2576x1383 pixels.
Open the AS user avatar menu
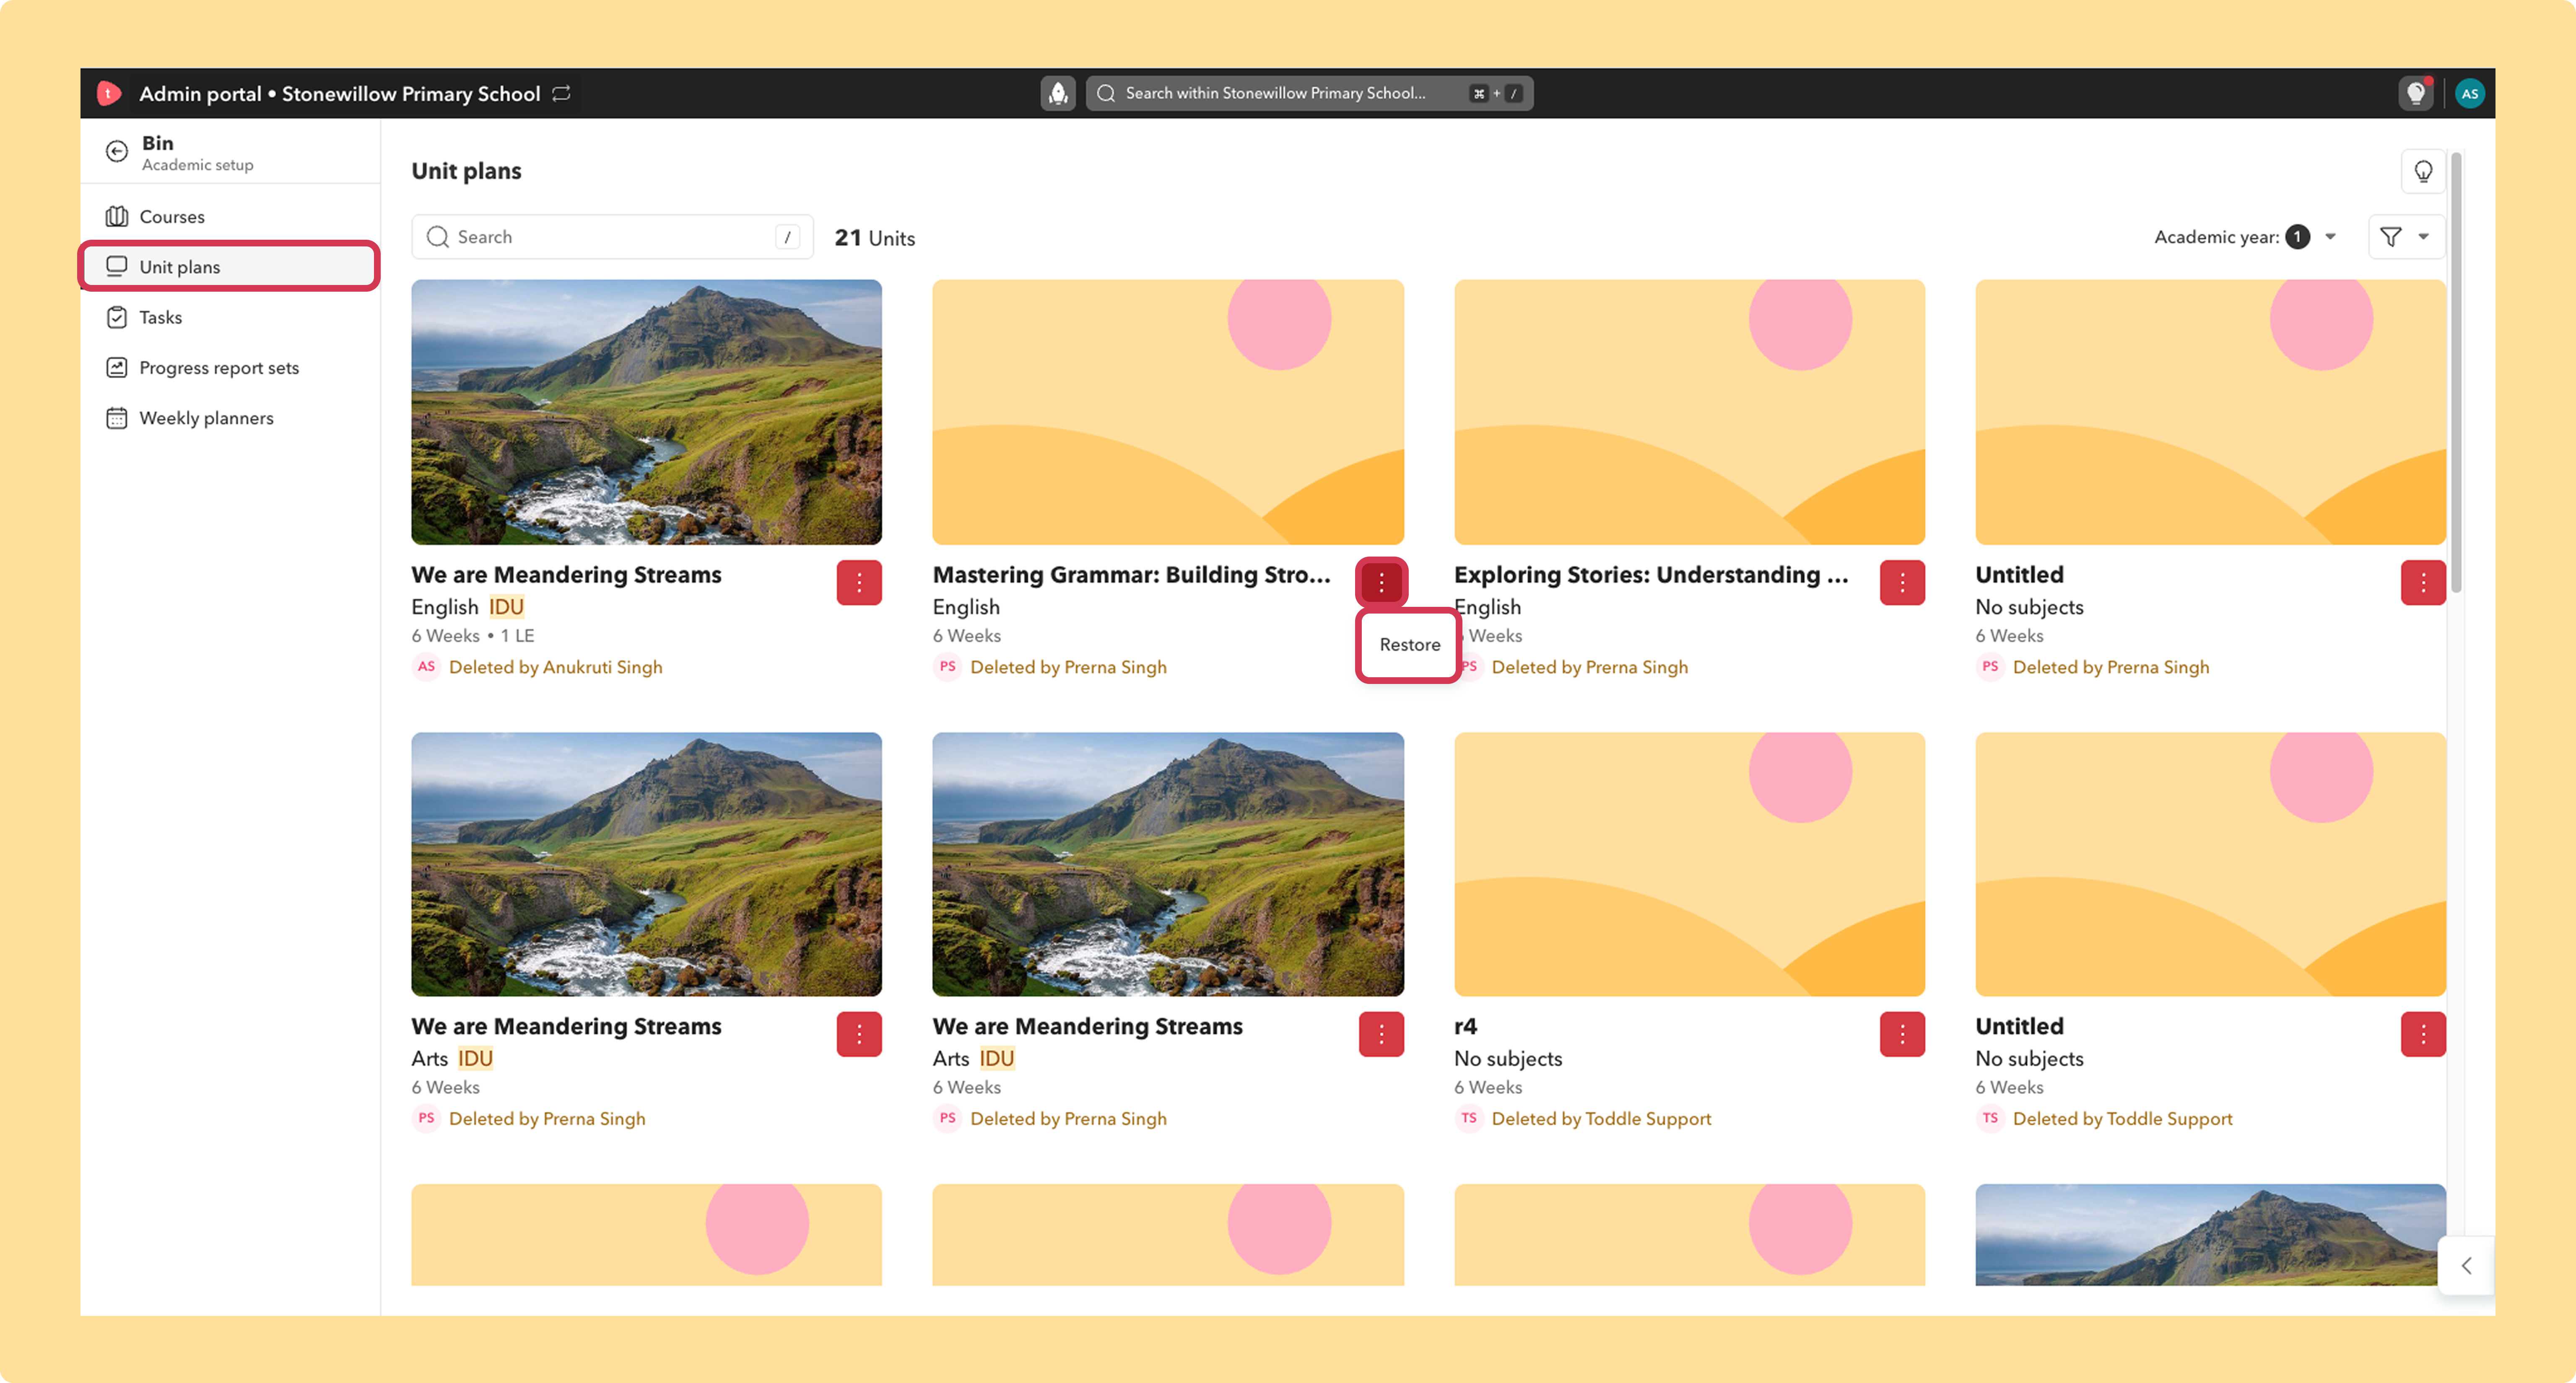click(2470, 93)
